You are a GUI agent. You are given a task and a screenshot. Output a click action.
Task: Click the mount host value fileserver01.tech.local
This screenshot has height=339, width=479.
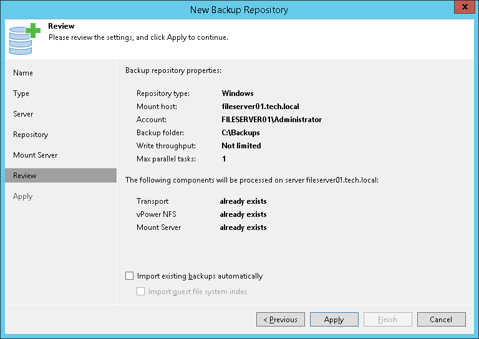coord(260,107)
